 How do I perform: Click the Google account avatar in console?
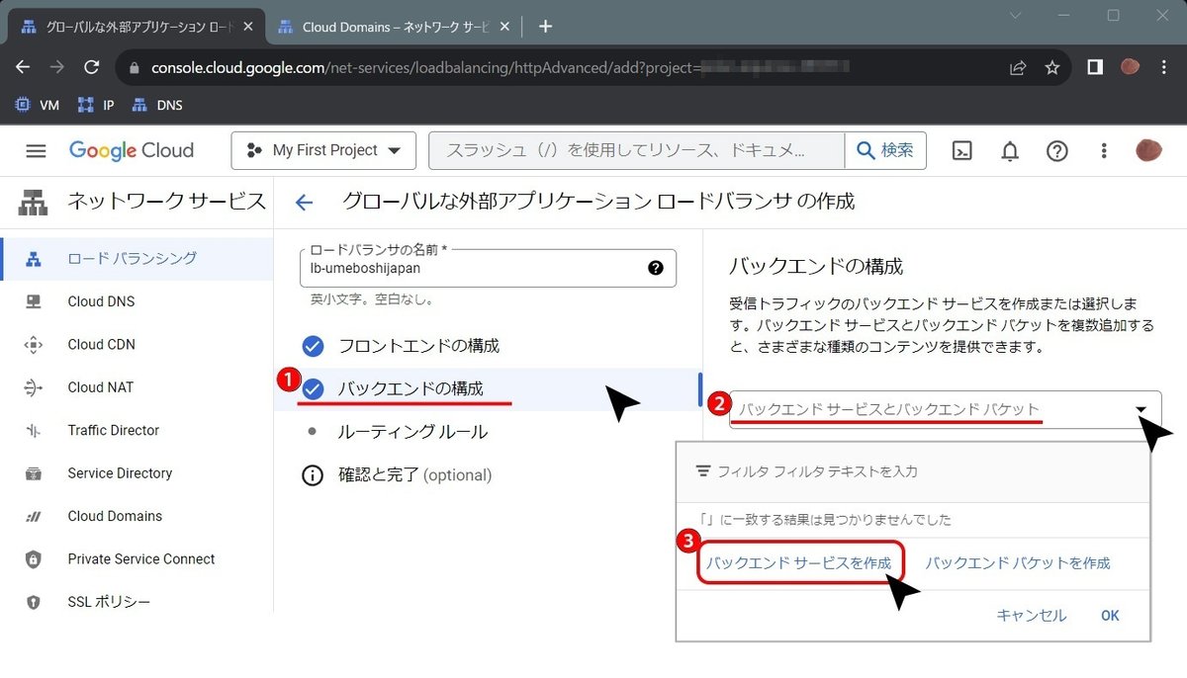tap(1149, 150)
